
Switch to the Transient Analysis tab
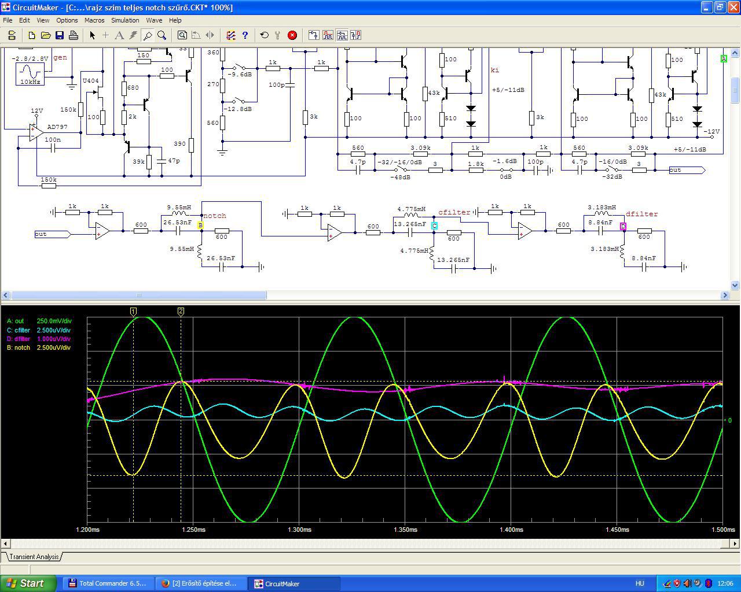pos(34,557)
